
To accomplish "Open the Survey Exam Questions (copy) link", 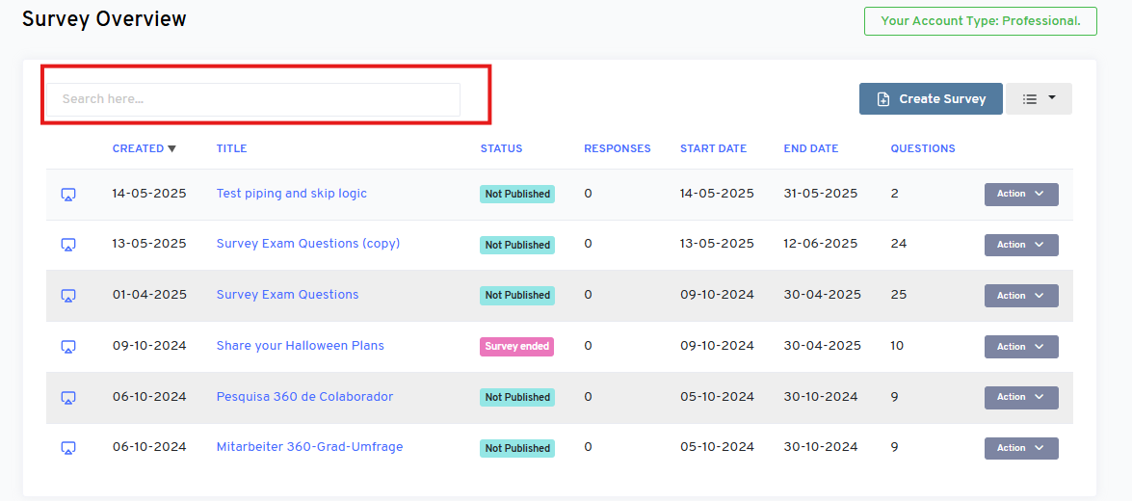I will click(x=307, y=244).
